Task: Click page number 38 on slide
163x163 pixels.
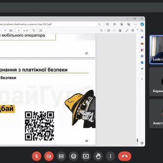Action: [86, 141]
